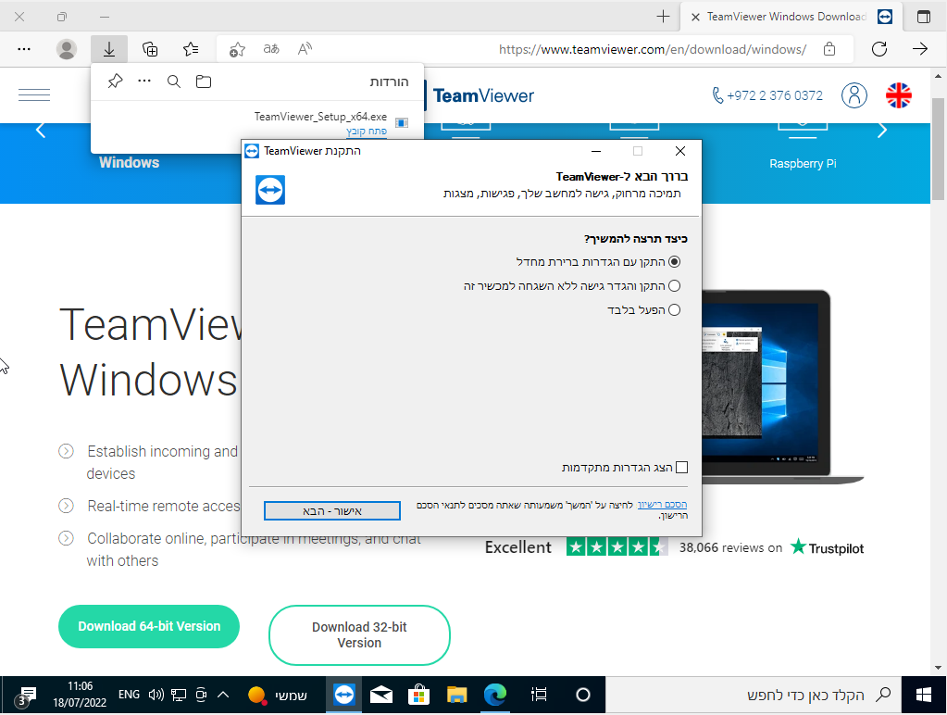Open TeamViewer in the Windows taskbar
Screen dimensions: 947x715
click(344, 695)
